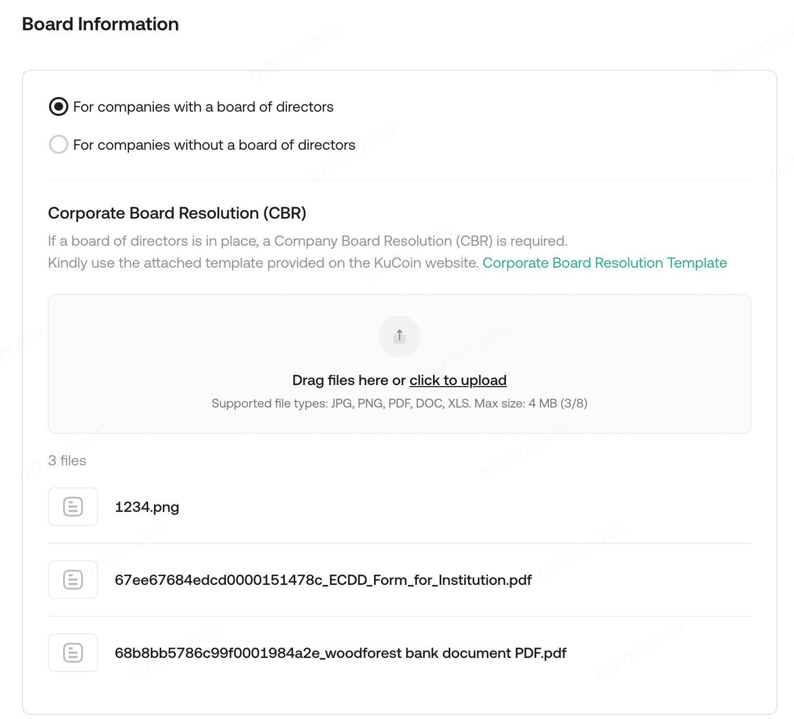This screenshot has height=719, width=794.
Task: Click the supported file types hint text
Action: [399, 403]
